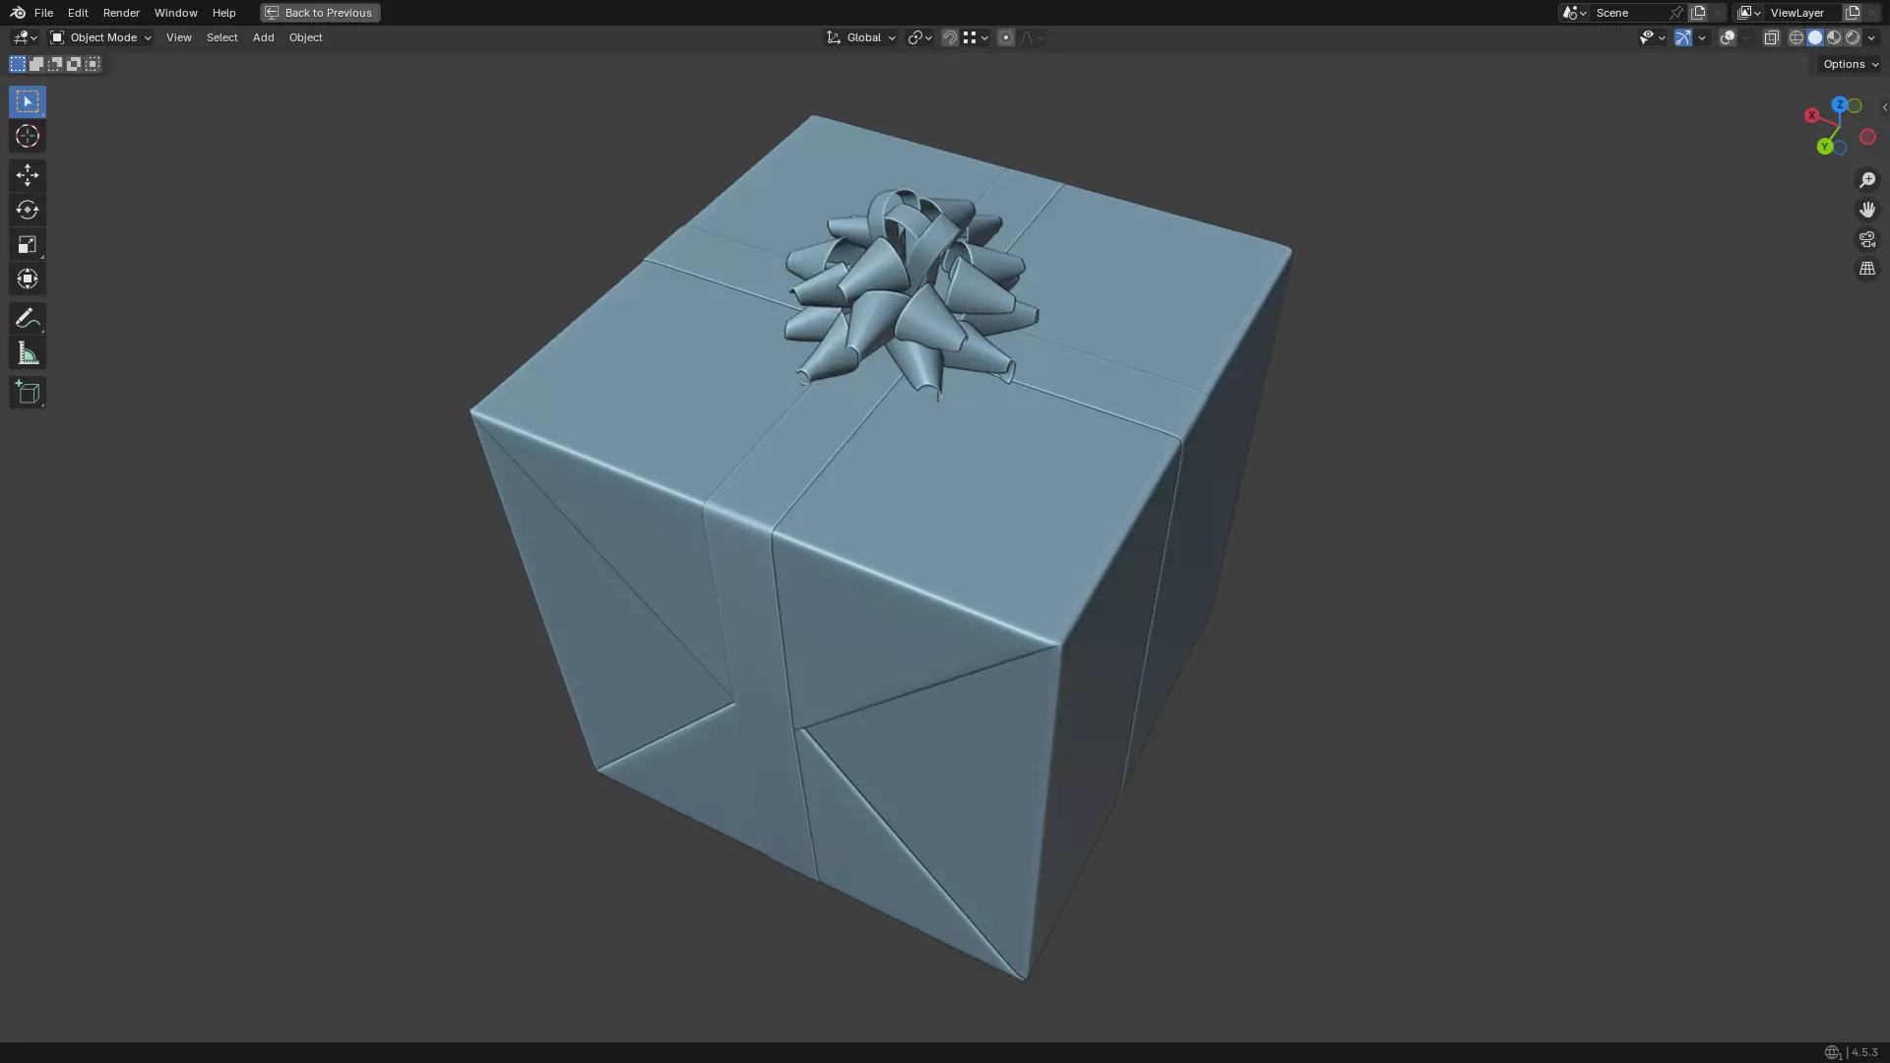
Task: Open the Edit menu
Action: coord(78,13)
